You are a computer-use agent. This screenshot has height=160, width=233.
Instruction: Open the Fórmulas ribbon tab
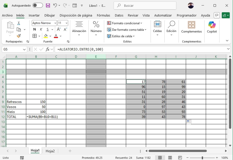(x=103, y=15)
